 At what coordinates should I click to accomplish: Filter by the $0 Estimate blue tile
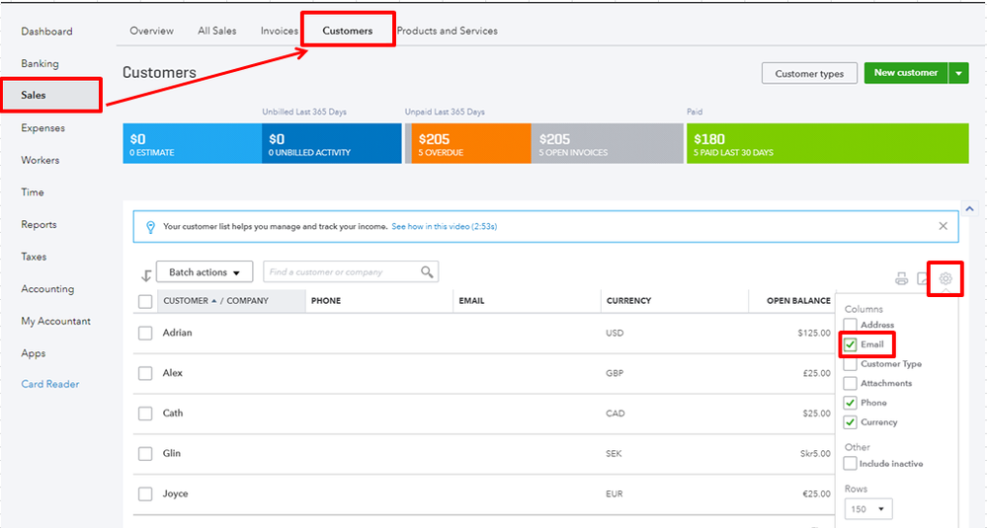click(192, 143)
